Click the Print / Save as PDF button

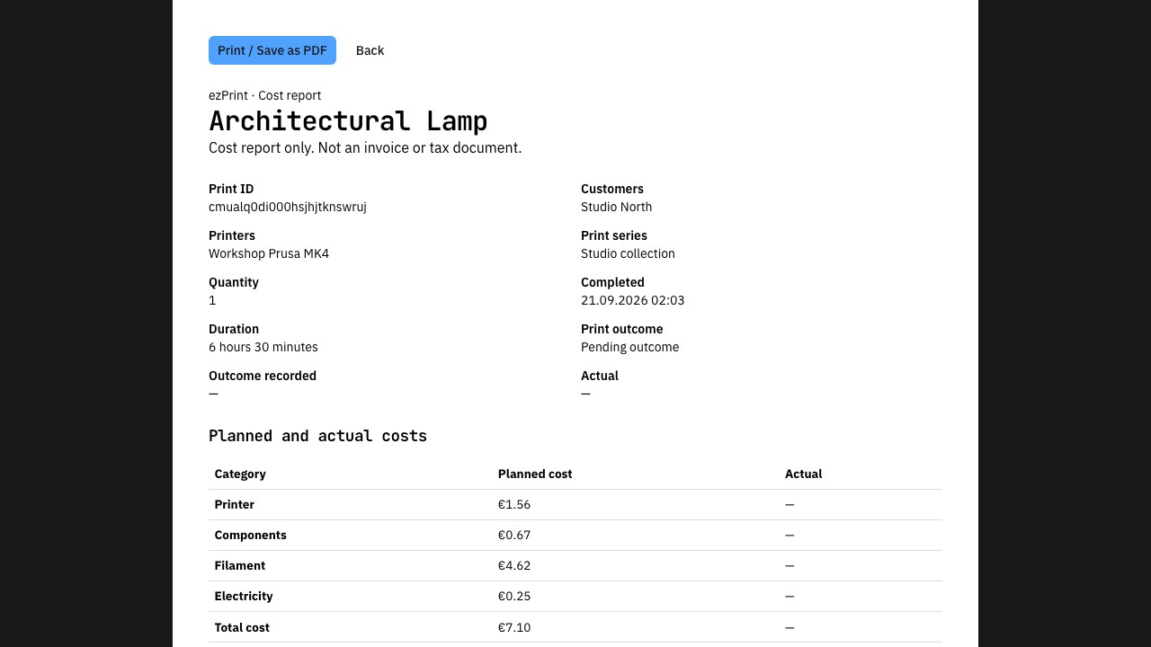(272, 50)
